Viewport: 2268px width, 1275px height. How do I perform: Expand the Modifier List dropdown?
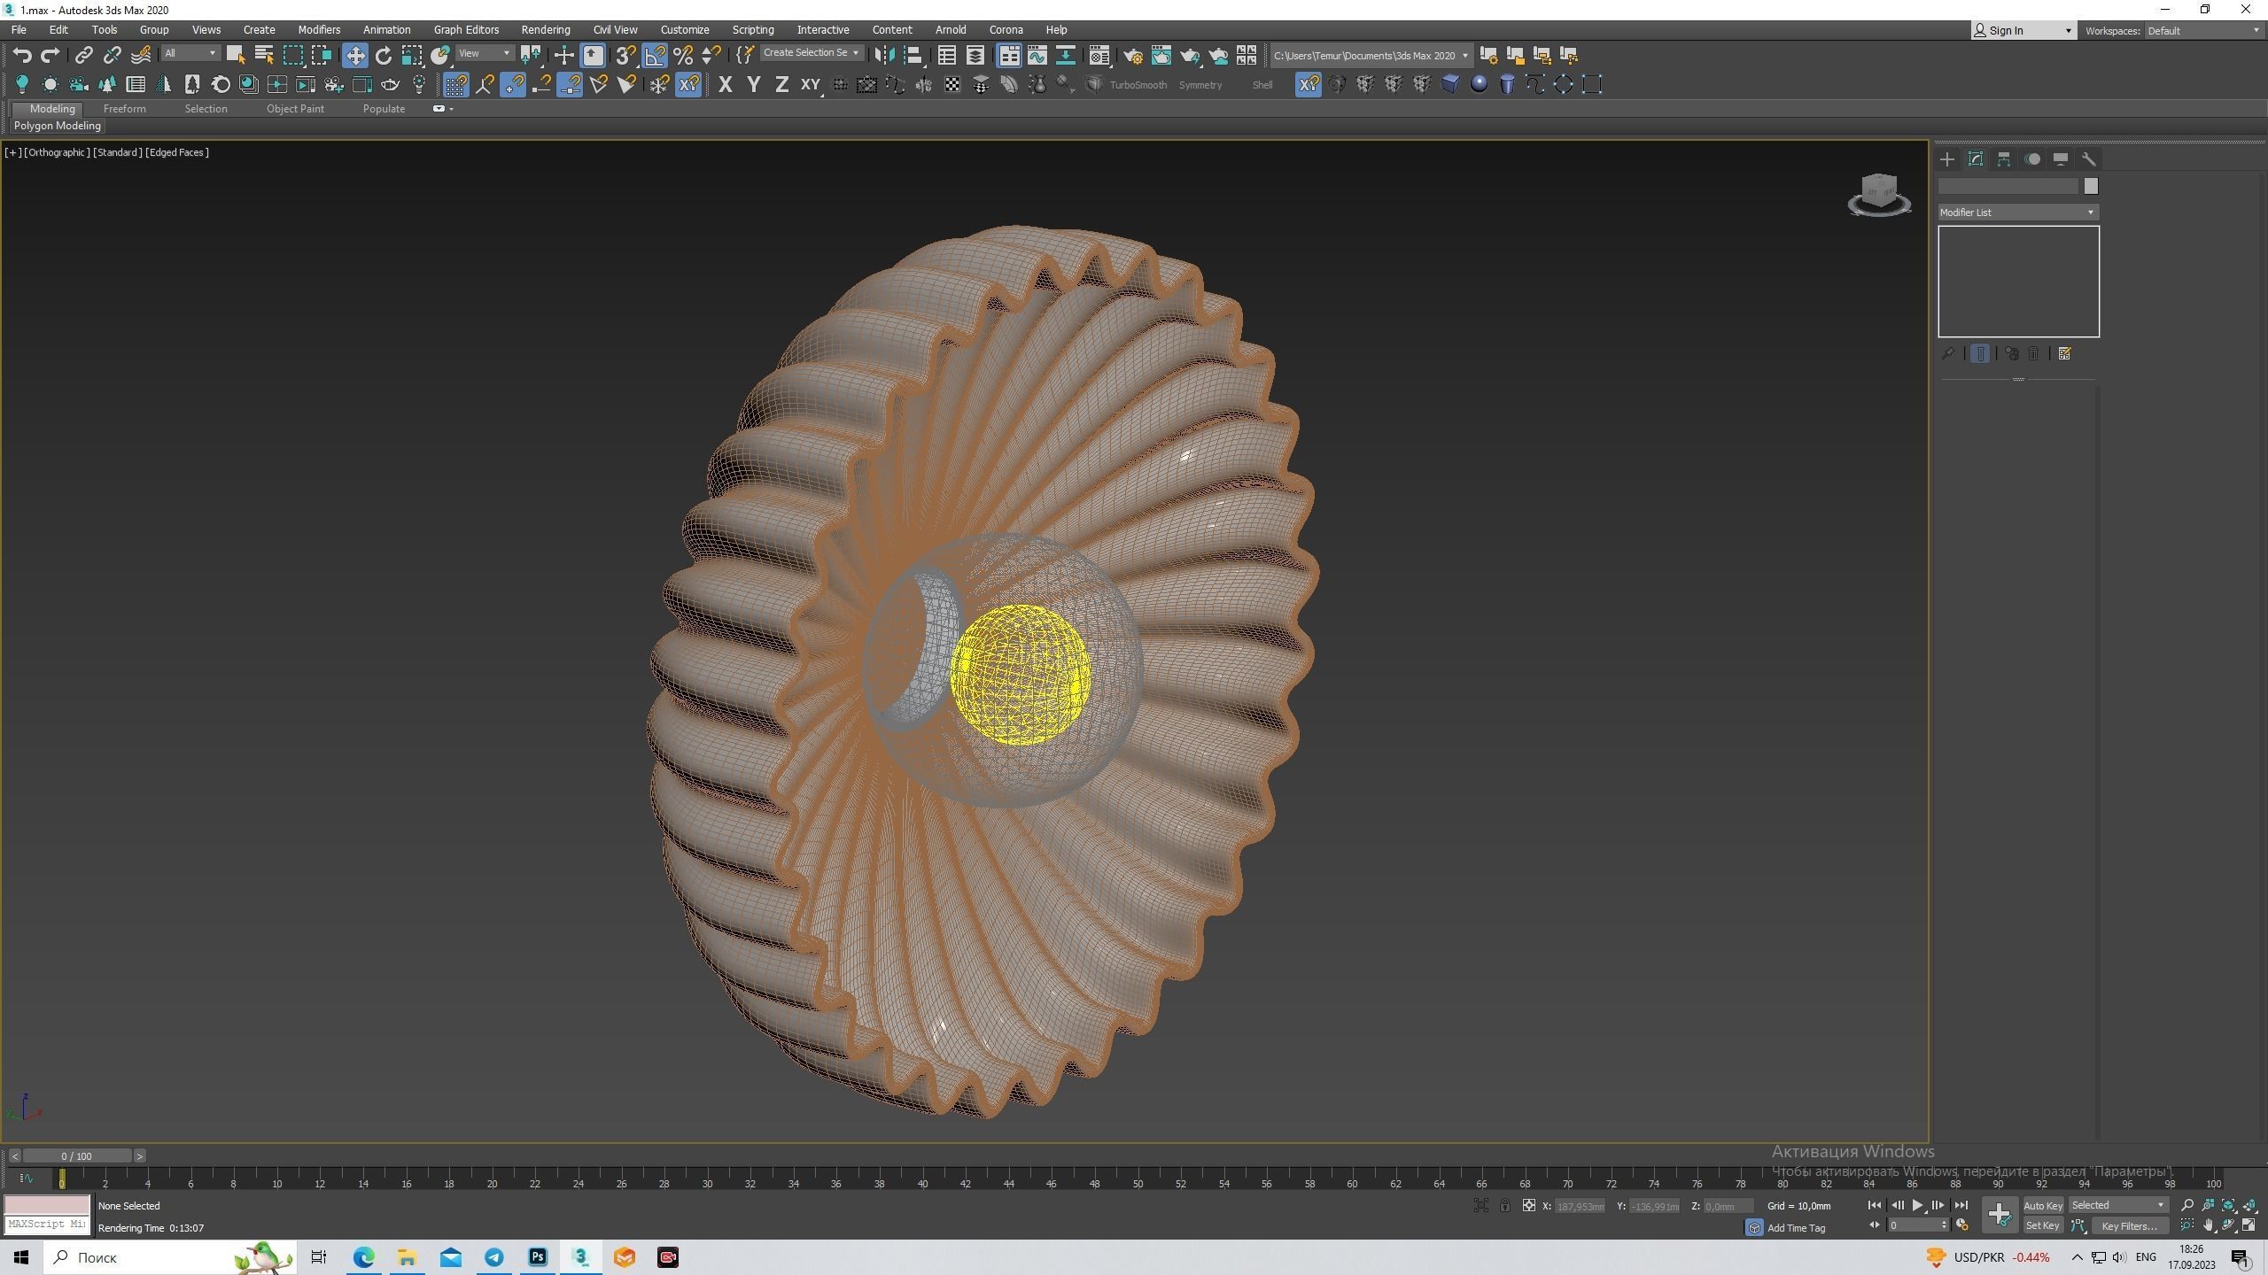2018,212
